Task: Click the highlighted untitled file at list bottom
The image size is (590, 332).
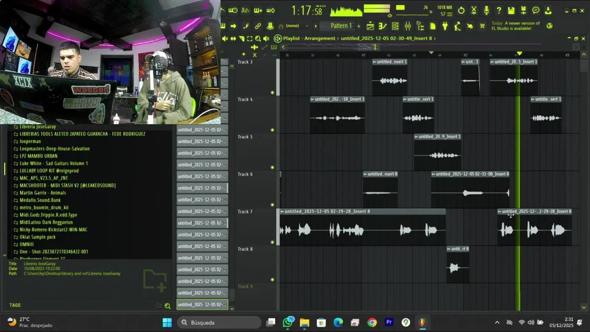Action: pyautogui.click(x=202, y=304)
